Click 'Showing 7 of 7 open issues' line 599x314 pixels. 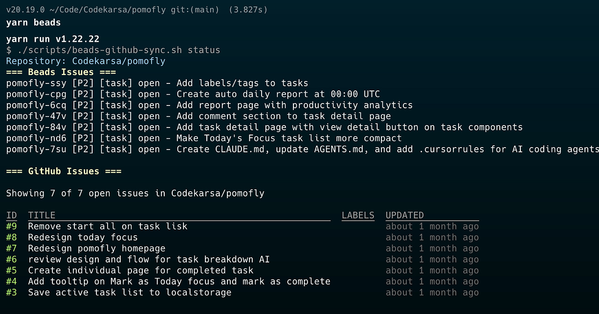coord(135,194)
